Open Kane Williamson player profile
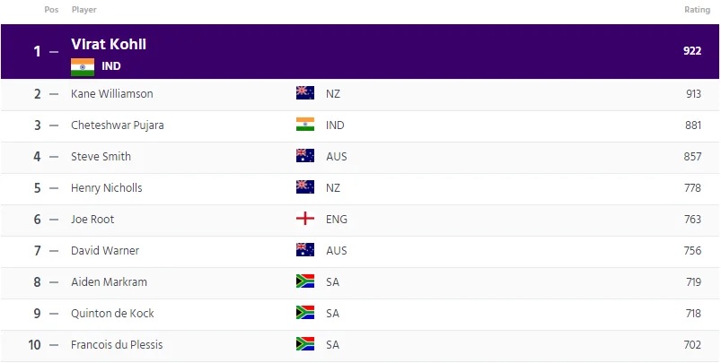Image resolution: width=721 pixels, height=363 pixels. (111, 93)
